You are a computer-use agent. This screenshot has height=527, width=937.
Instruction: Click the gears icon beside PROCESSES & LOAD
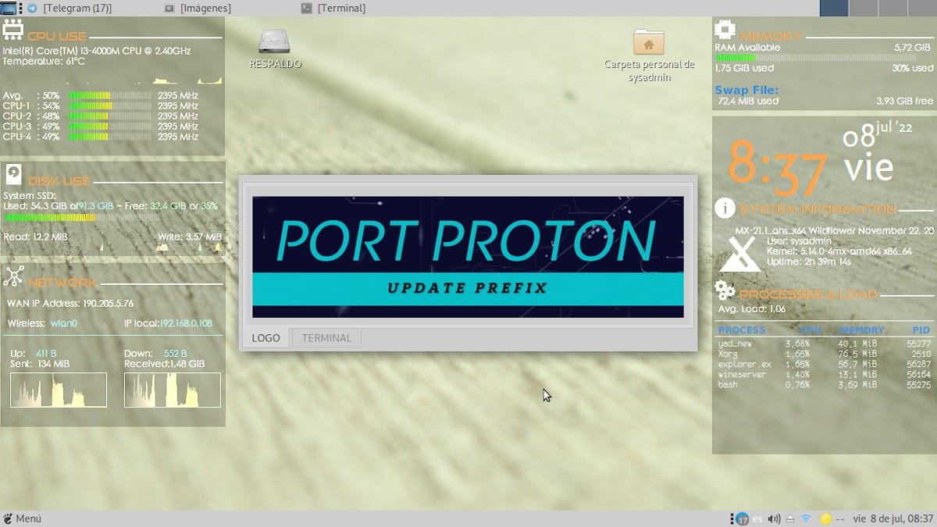point(725,292)
